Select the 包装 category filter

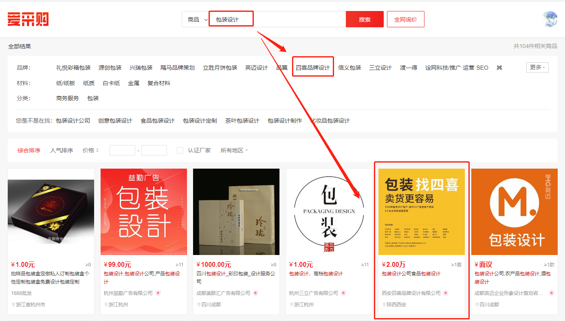pyautogui.click(x=93, y=98)
